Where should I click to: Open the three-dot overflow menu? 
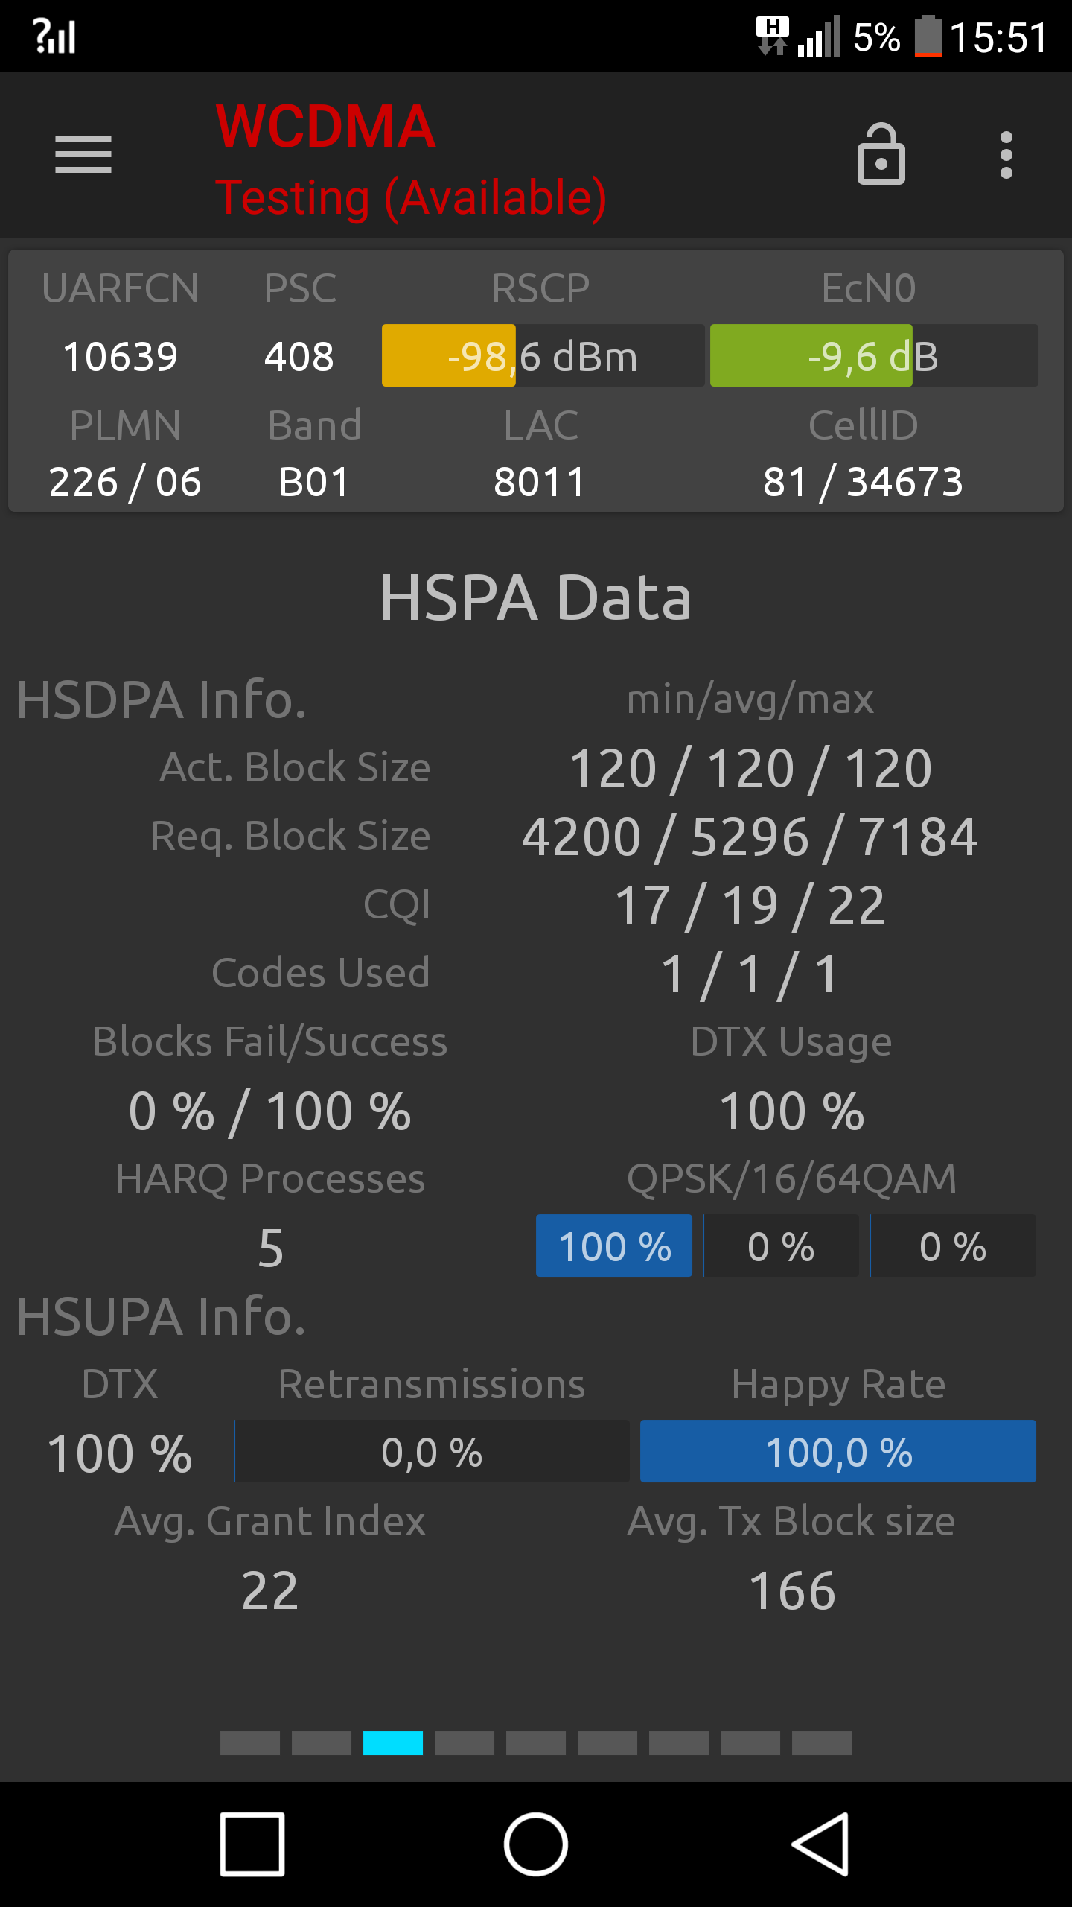coord(1006,155)
